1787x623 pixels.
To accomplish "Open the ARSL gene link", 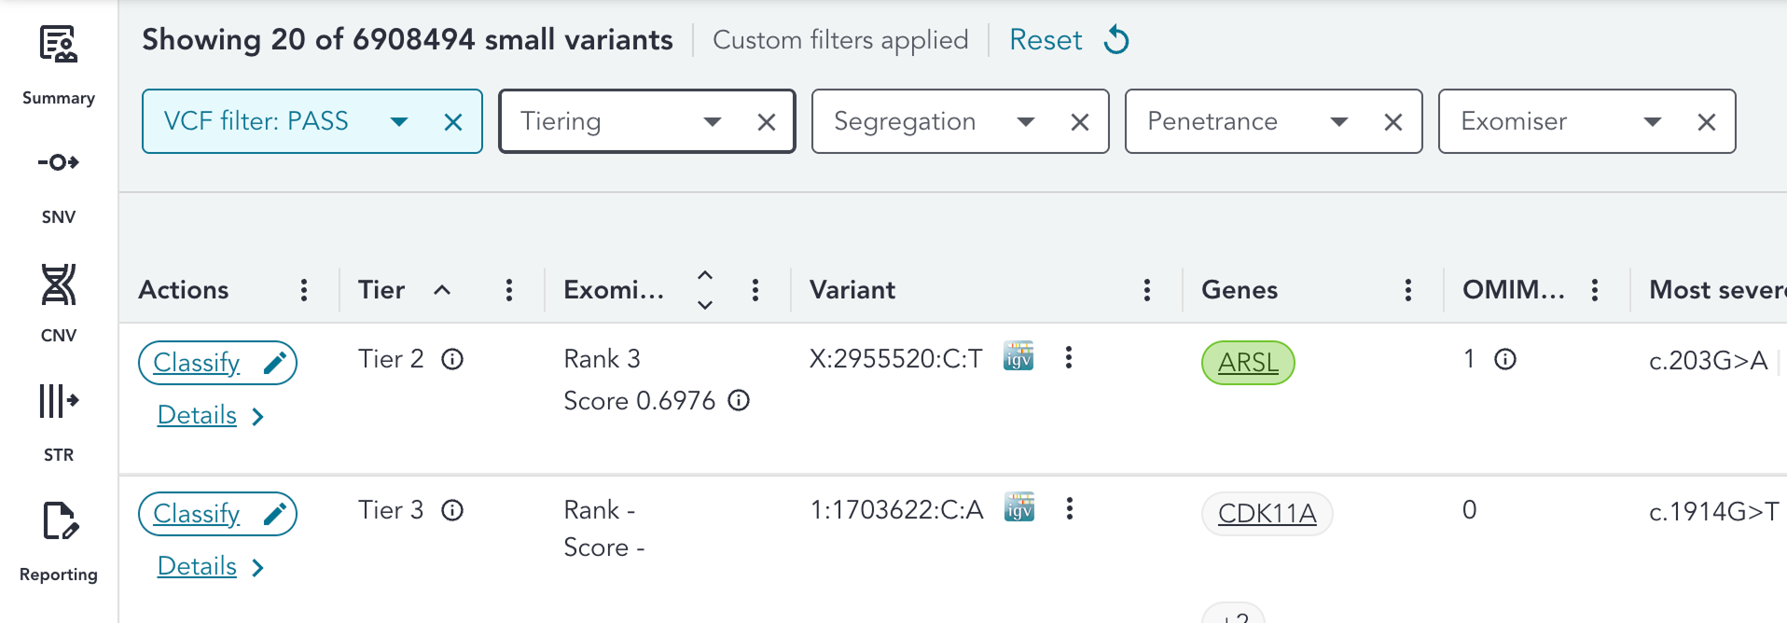I will pyautogui.click(x=1248, y=363).
